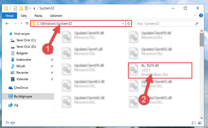Toggle the pin next to Müzik
Screen dimensions: 208x128
pyautogui.click(x=52, y=66)
